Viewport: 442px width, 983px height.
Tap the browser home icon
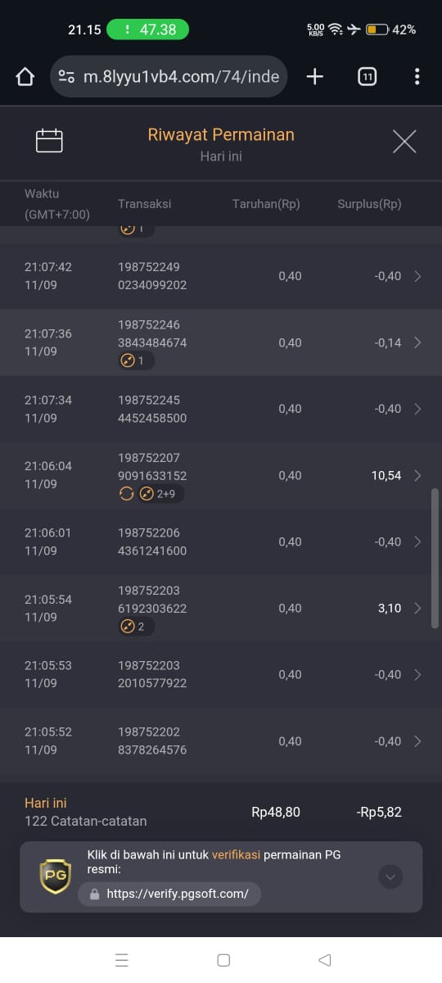pyautogui.click(x=25, y=77)
